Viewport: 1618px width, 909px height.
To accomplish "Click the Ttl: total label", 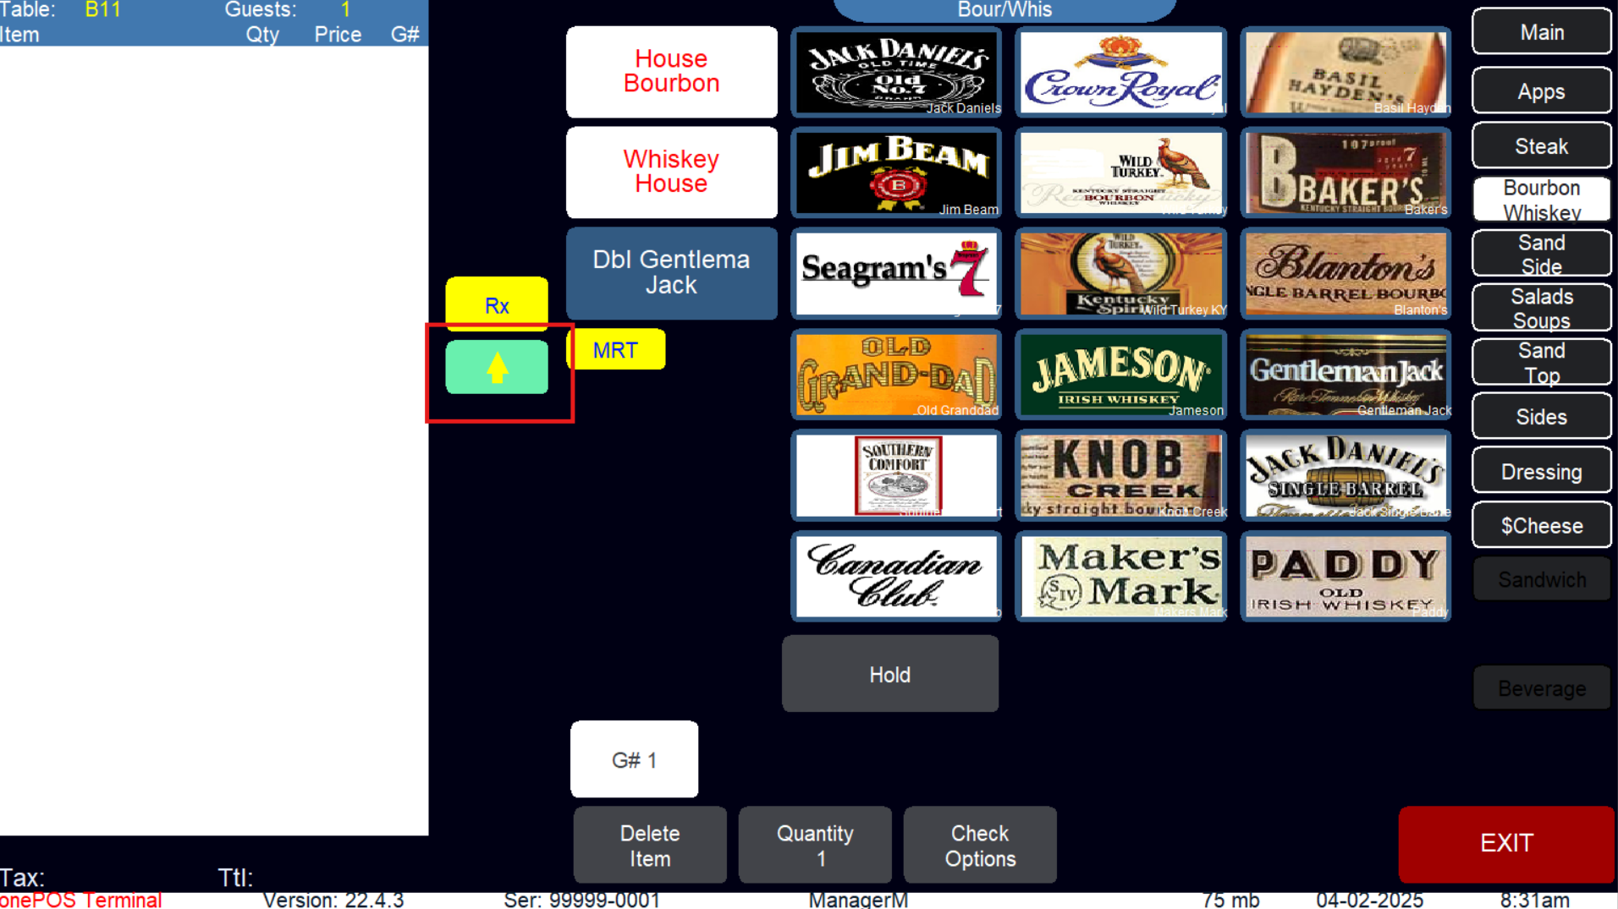I will pyautogui.click(x=235, y=877).
